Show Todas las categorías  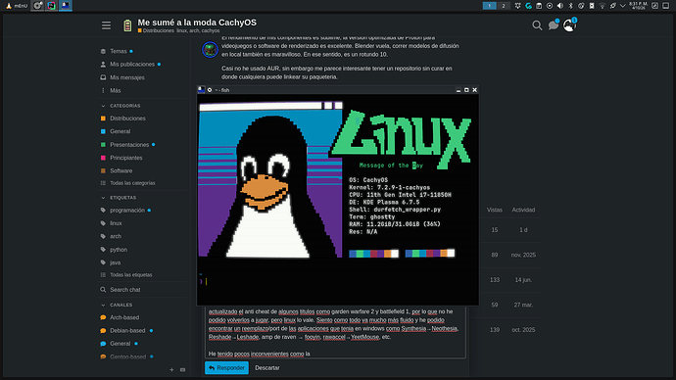[x=132, y=183]
